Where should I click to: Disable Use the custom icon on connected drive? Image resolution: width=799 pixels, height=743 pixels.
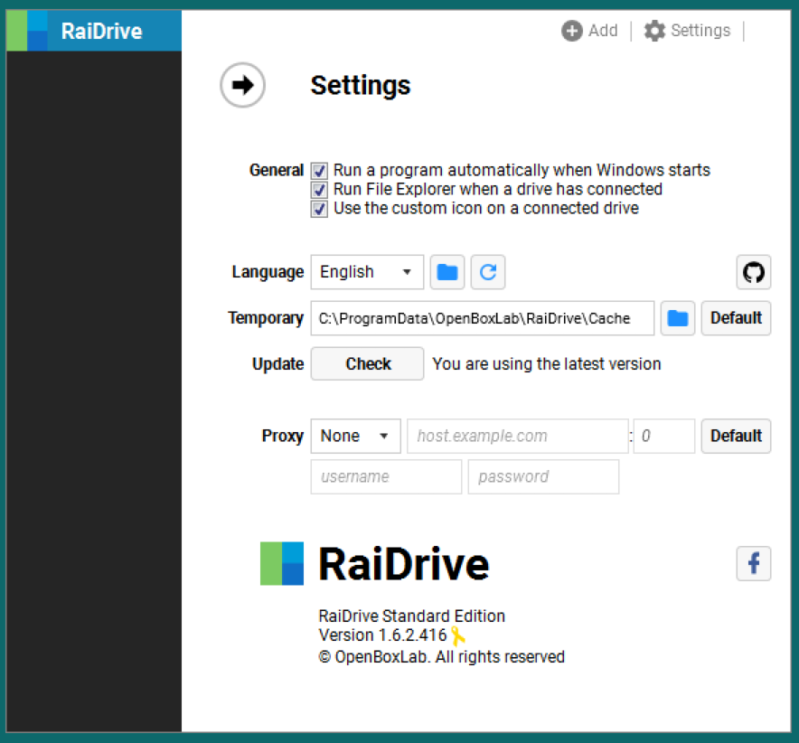319,209
